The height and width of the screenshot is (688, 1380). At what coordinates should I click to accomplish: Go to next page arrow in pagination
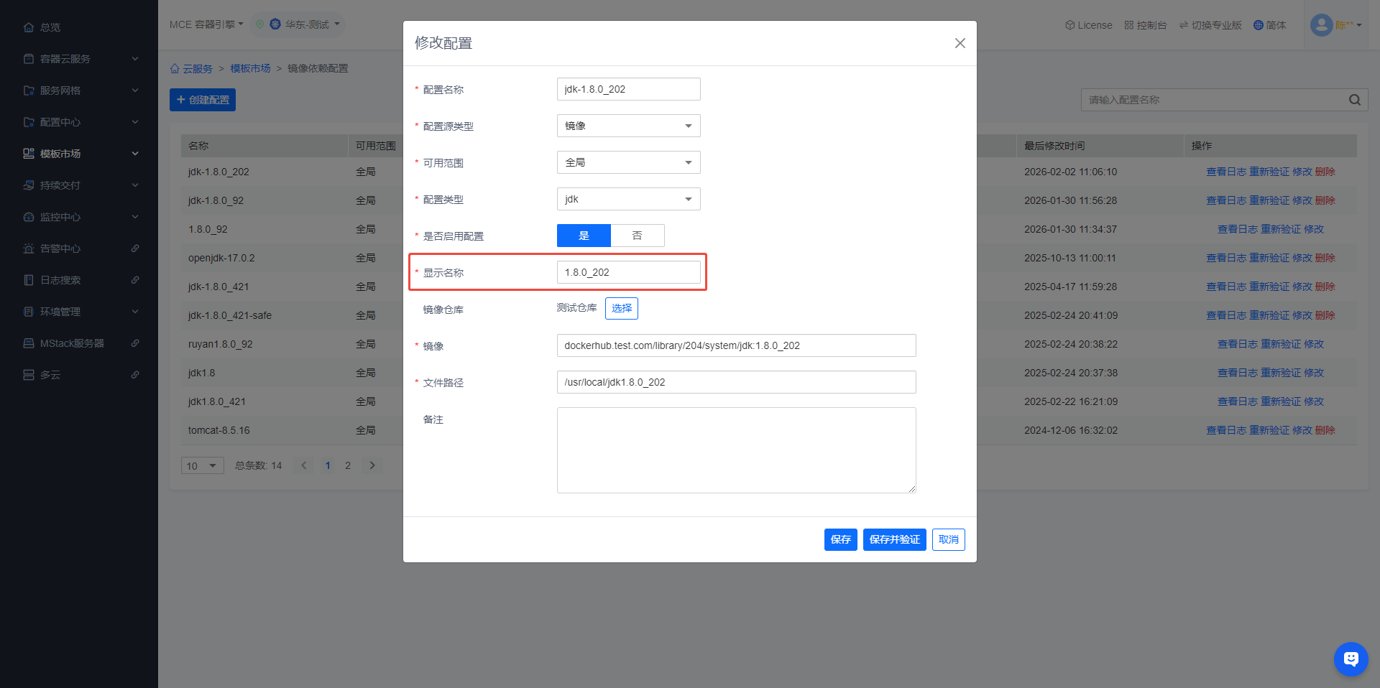click(372, 465)
